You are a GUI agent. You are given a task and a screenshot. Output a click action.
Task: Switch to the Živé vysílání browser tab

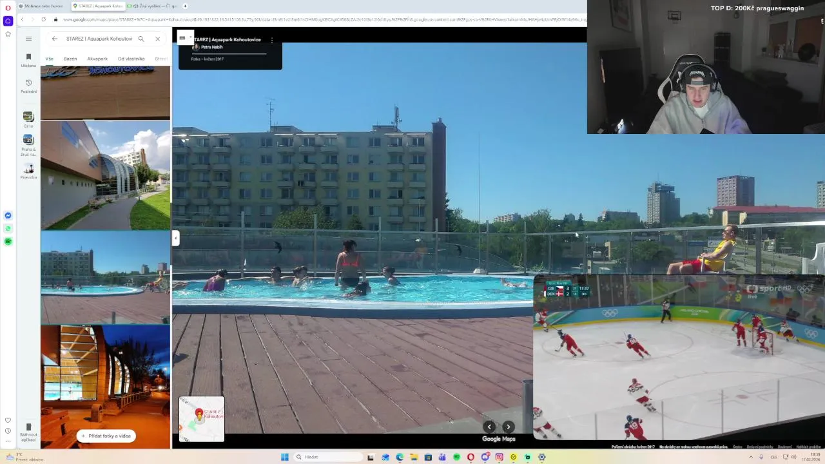(x=151, y=6)
